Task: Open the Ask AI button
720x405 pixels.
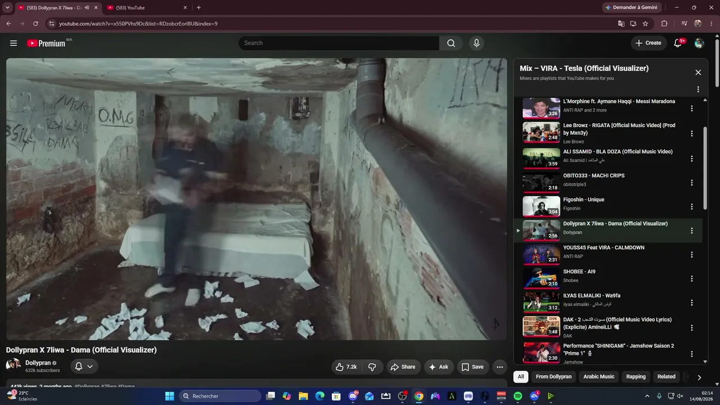Action: (x=439, y=367)
